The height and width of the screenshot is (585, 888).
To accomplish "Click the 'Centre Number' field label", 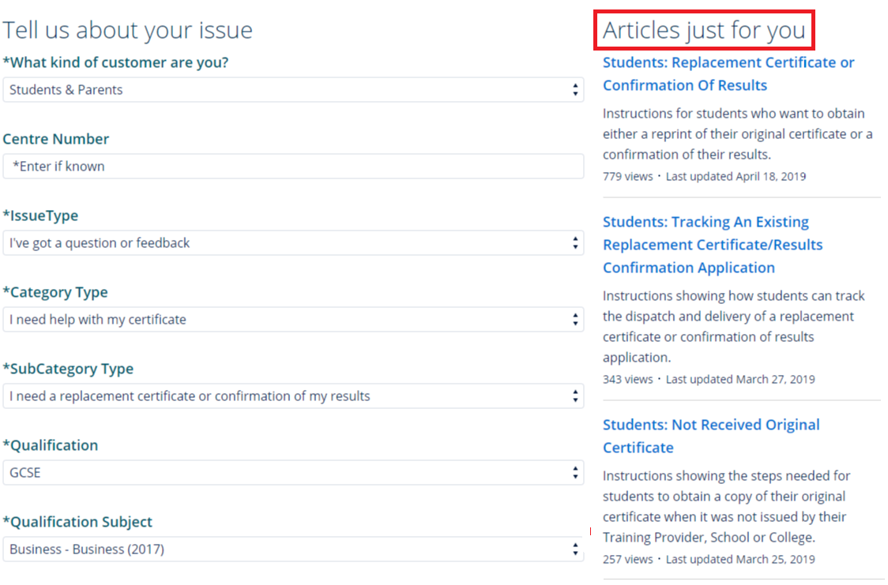I will [x=56, y=139].
